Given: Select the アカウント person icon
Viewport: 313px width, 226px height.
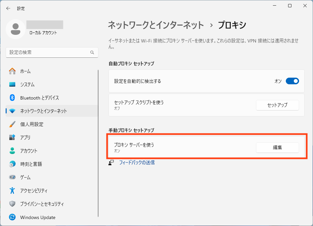Looking at the screenshot, I should tap(12, 151).
